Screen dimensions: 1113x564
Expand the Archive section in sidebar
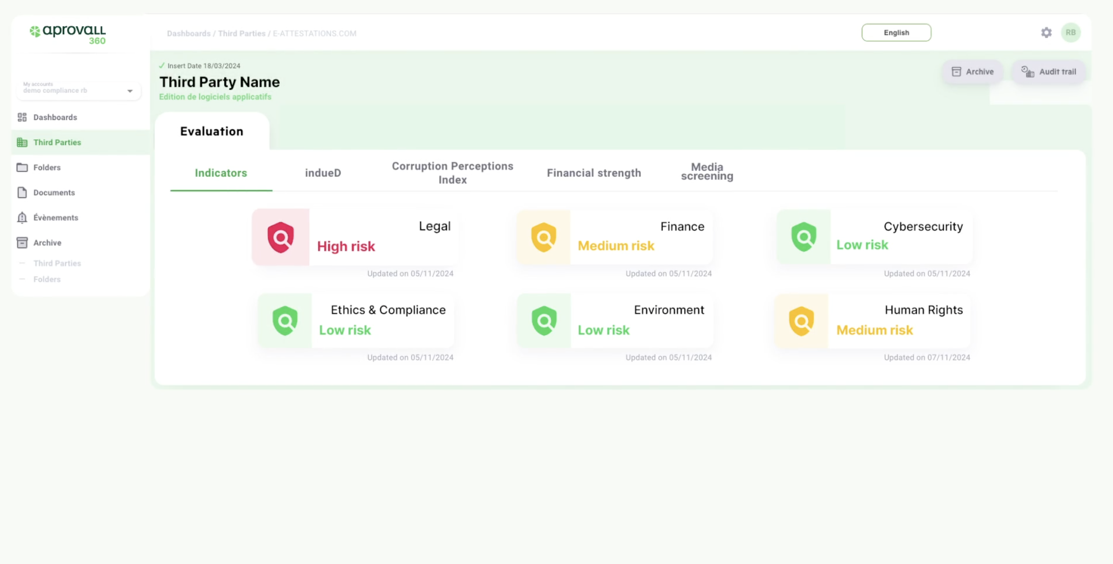coord(47,243)
